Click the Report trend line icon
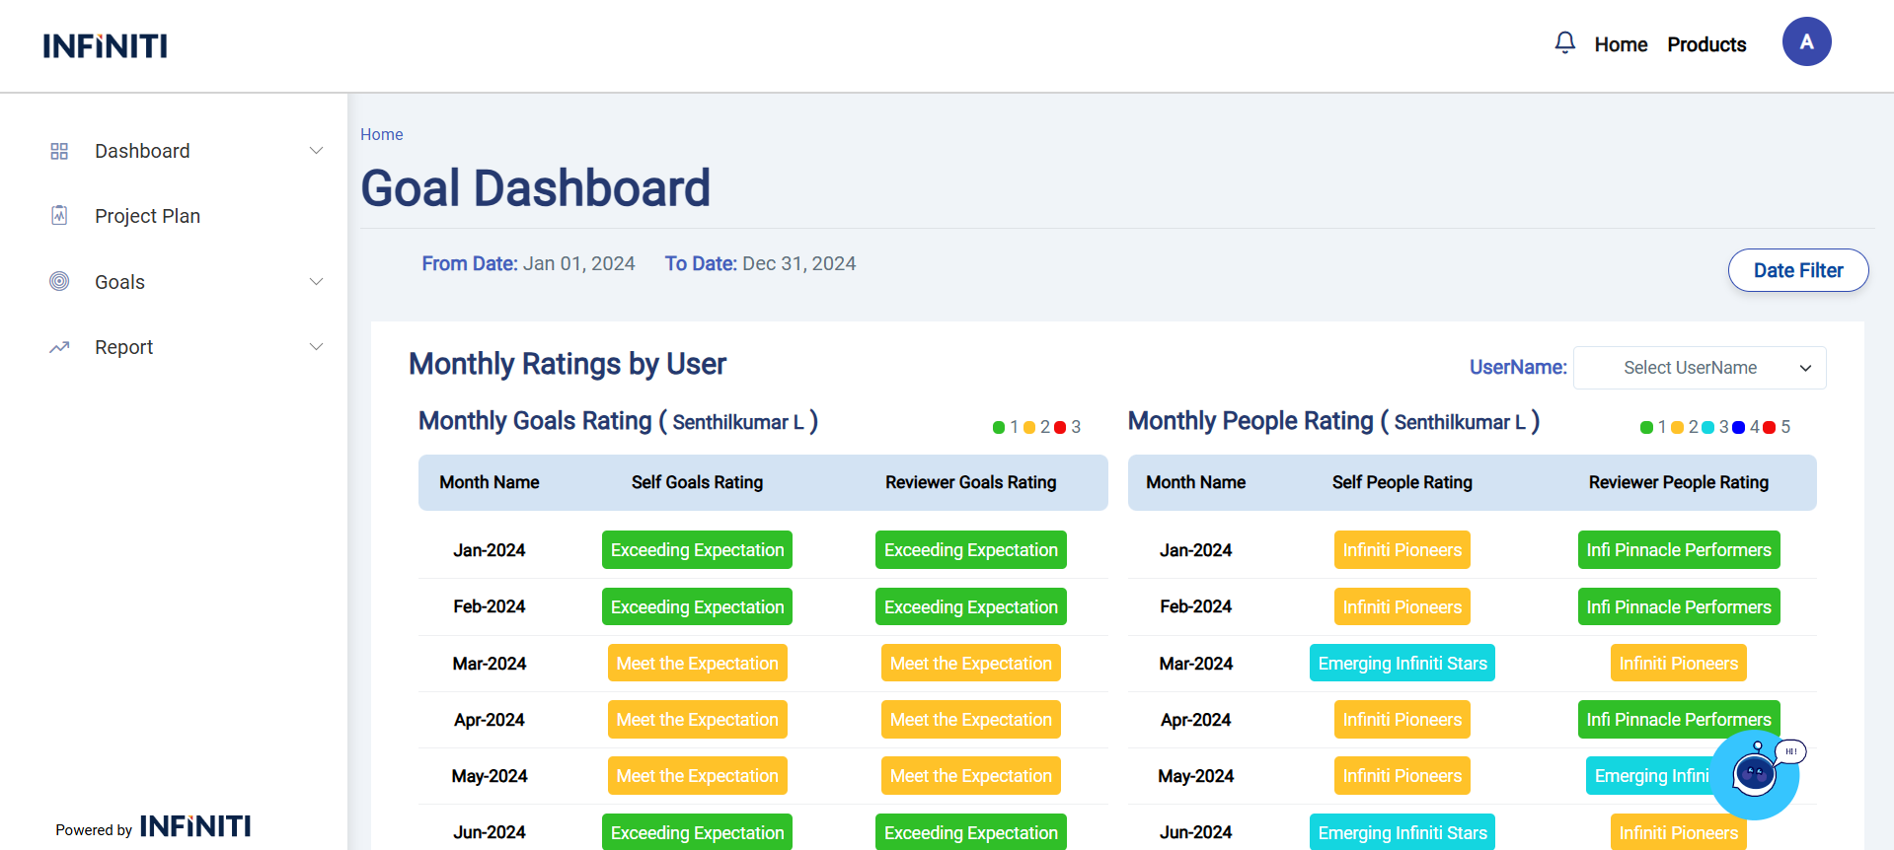 [x=59, y=347]
